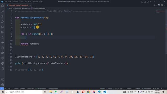Expand the run button dropdown arrow

(x=156, y=5)
